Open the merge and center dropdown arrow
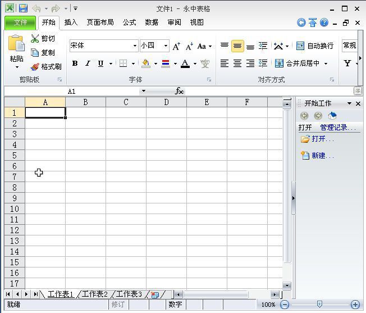Viewport: 366px width, 313px height. point(326,63)
